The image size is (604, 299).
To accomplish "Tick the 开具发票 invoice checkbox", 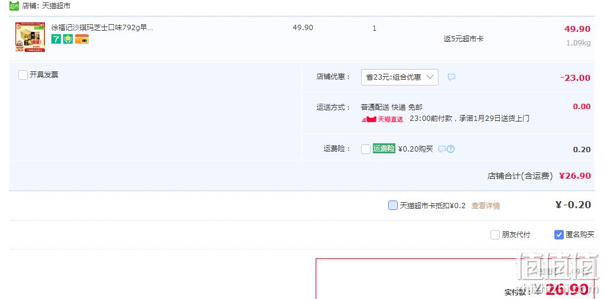I will (23, 75).
